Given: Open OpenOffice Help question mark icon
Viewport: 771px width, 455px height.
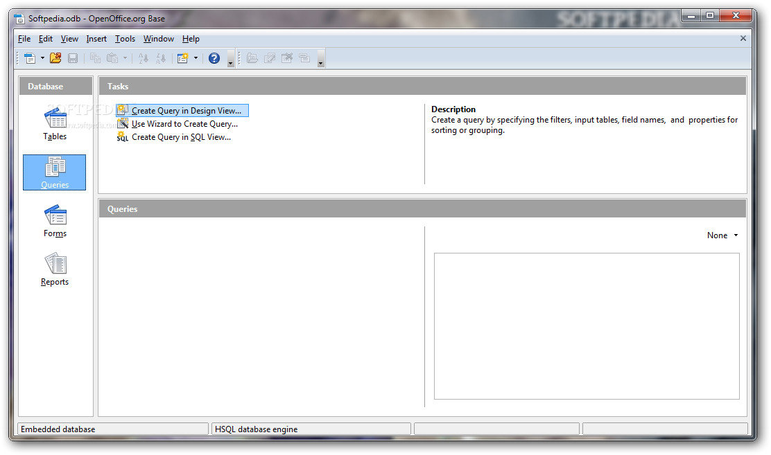Looking at the screenshot, I should coord(214,58).
